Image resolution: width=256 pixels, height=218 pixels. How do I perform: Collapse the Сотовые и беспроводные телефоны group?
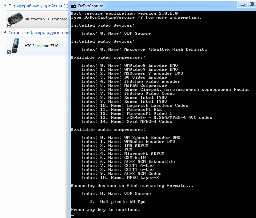(x=5, y=32)
